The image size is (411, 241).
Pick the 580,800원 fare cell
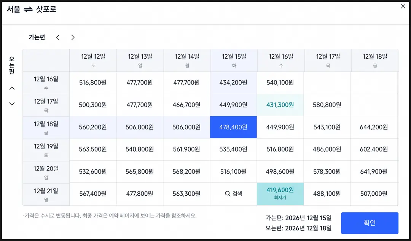coord(327,105)
